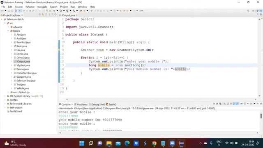Click the Coverage run toolbar icon
The height and width of the screenshot is (148, 263).
pos(67,11)
